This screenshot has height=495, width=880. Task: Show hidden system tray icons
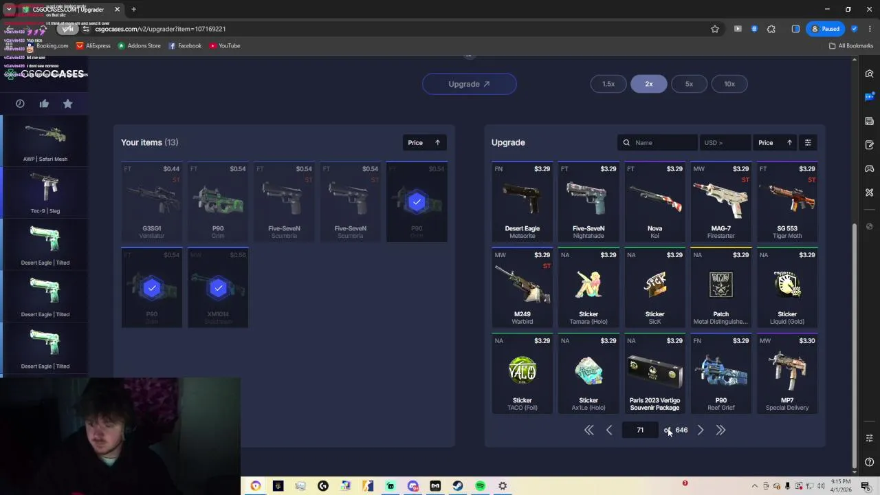(754, 486)
